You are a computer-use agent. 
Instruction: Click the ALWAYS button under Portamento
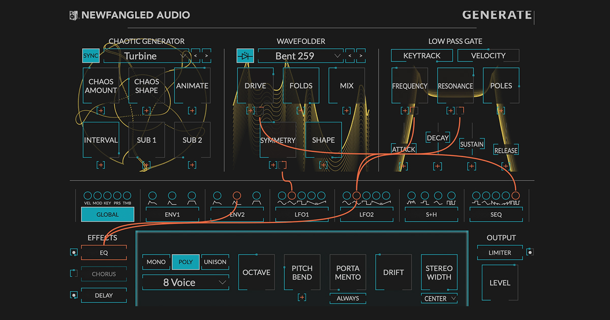[x=348, y=299]
